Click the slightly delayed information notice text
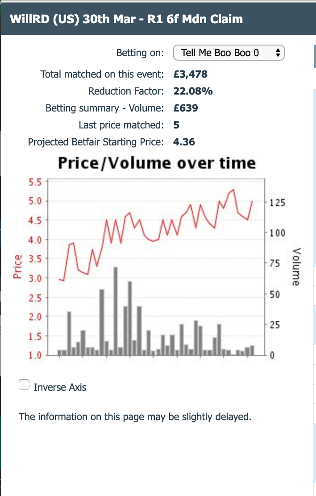 coord(135,417)
